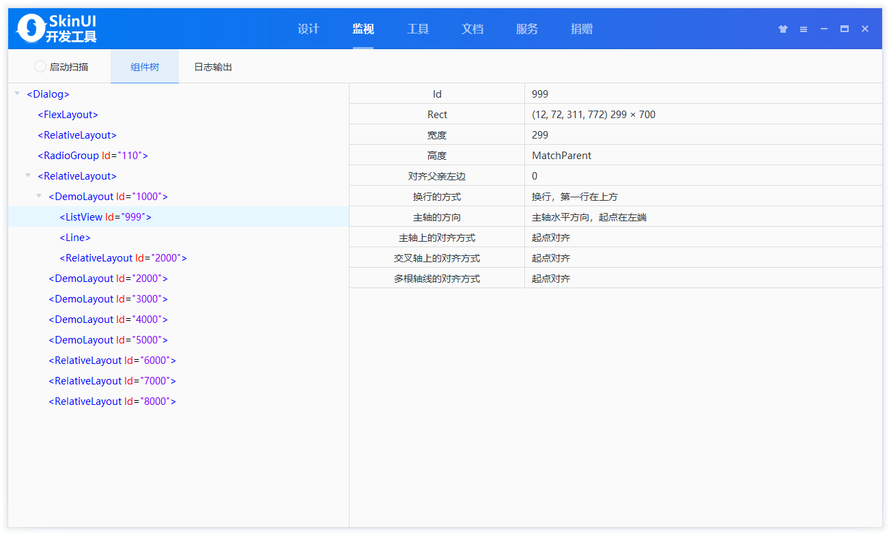
Task: Go to the 服务 tab
Action: [x=527, y=29]
